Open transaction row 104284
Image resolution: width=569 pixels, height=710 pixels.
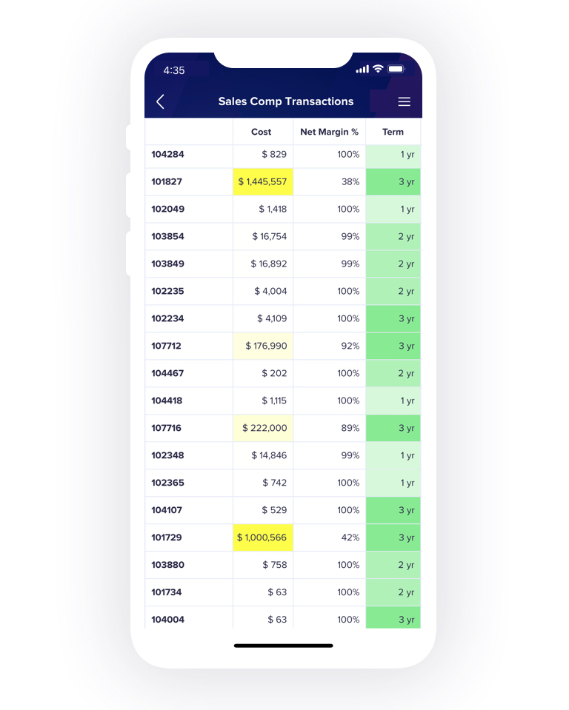(x=283, y=155)
